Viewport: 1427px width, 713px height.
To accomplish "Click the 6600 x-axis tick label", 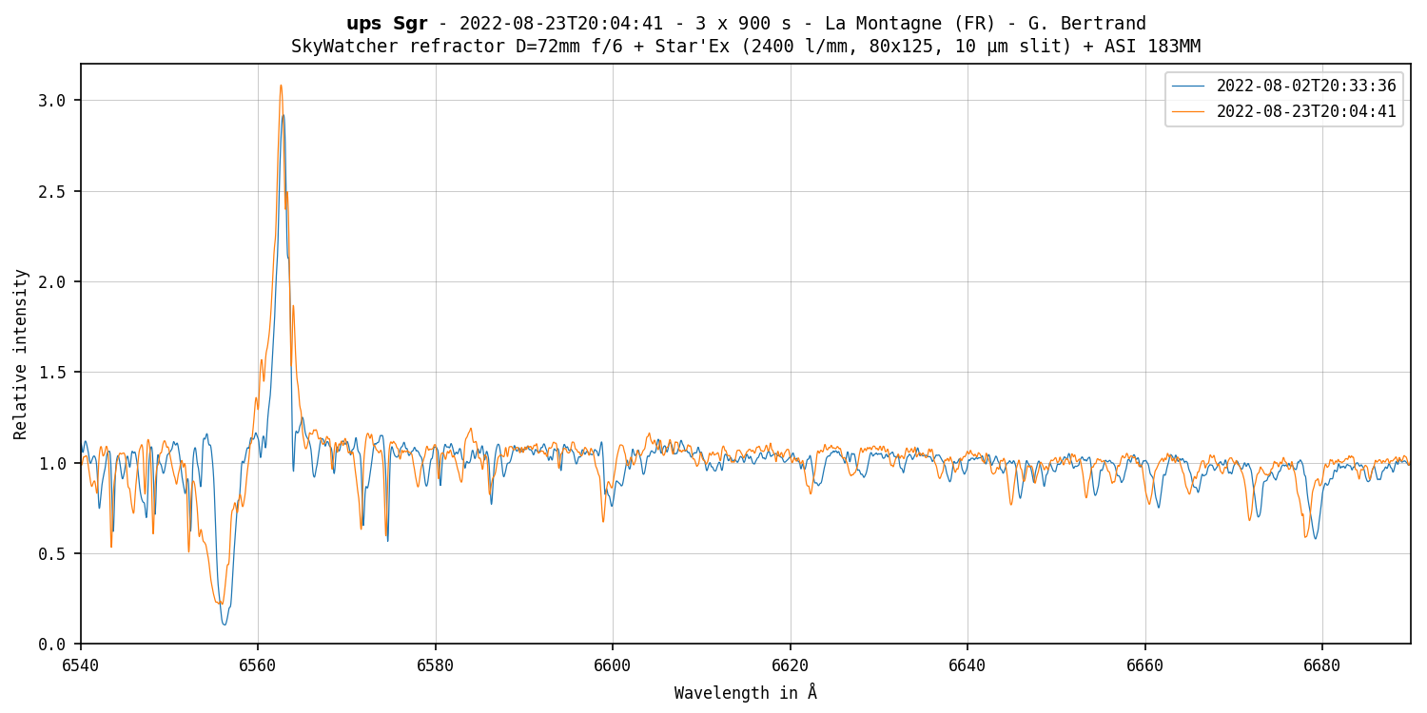I will click(x=613, y=665).
